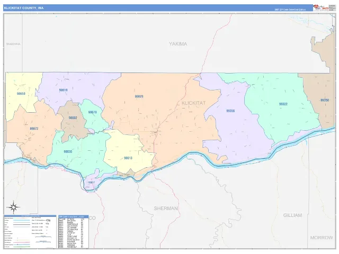Click the YAKIMA county label
Screen dimensions: 339x254
178,44
